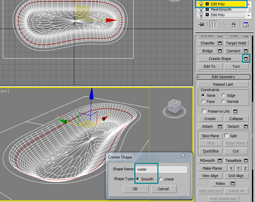Toggle Show End Result icon
Image resolution: width=255 pixels, height=202 pixels.
click(213, 24)
